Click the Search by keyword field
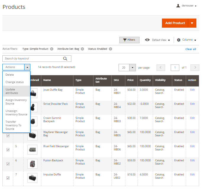202x189 pixels. click(32, 59)
